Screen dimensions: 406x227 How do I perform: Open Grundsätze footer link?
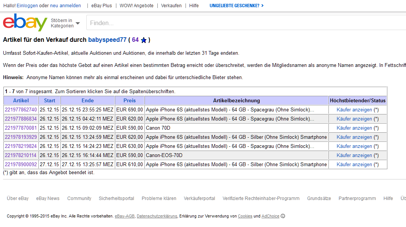(x=319, y=198)
